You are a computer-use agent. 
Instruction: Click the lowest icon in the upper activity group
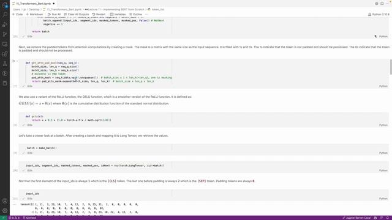[x=5, y=83]
